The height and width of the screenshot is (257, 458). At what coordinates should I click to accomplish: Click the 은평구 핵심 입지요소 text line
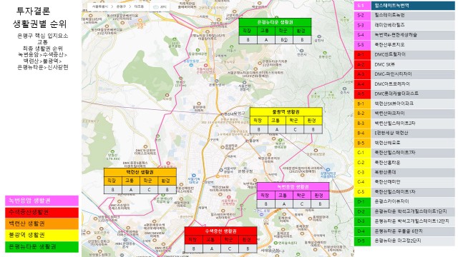[x=43, y=36]
